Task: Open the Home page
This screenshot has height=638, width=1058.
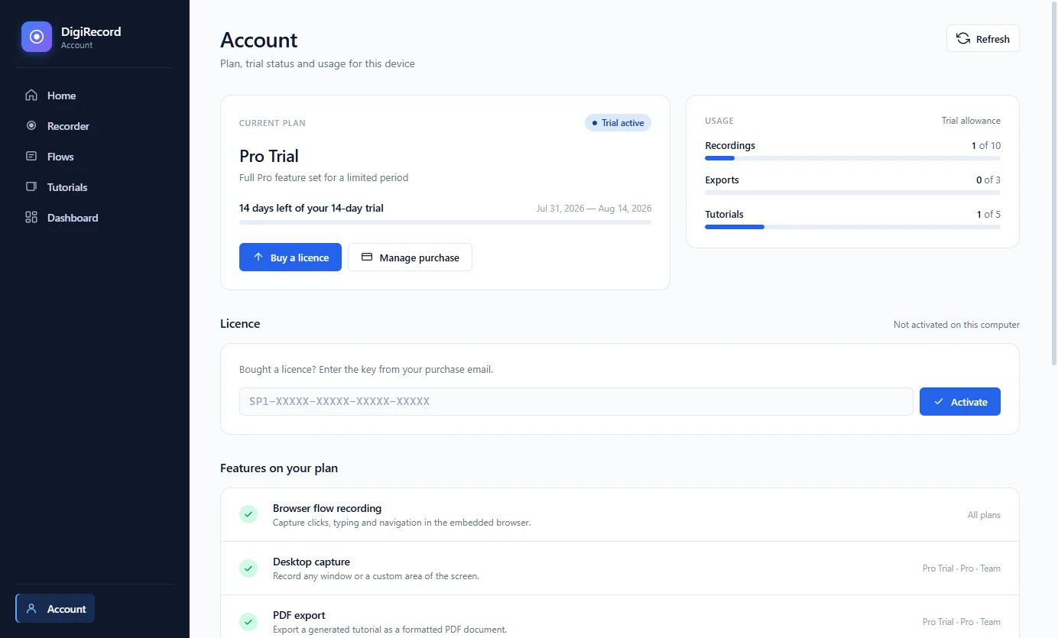Action: point(95,96)
